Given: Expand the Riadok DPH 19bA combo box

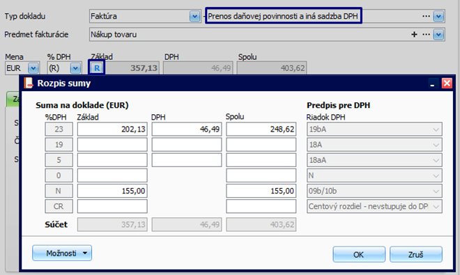Looking at the screenshot, I should (374, 129).
